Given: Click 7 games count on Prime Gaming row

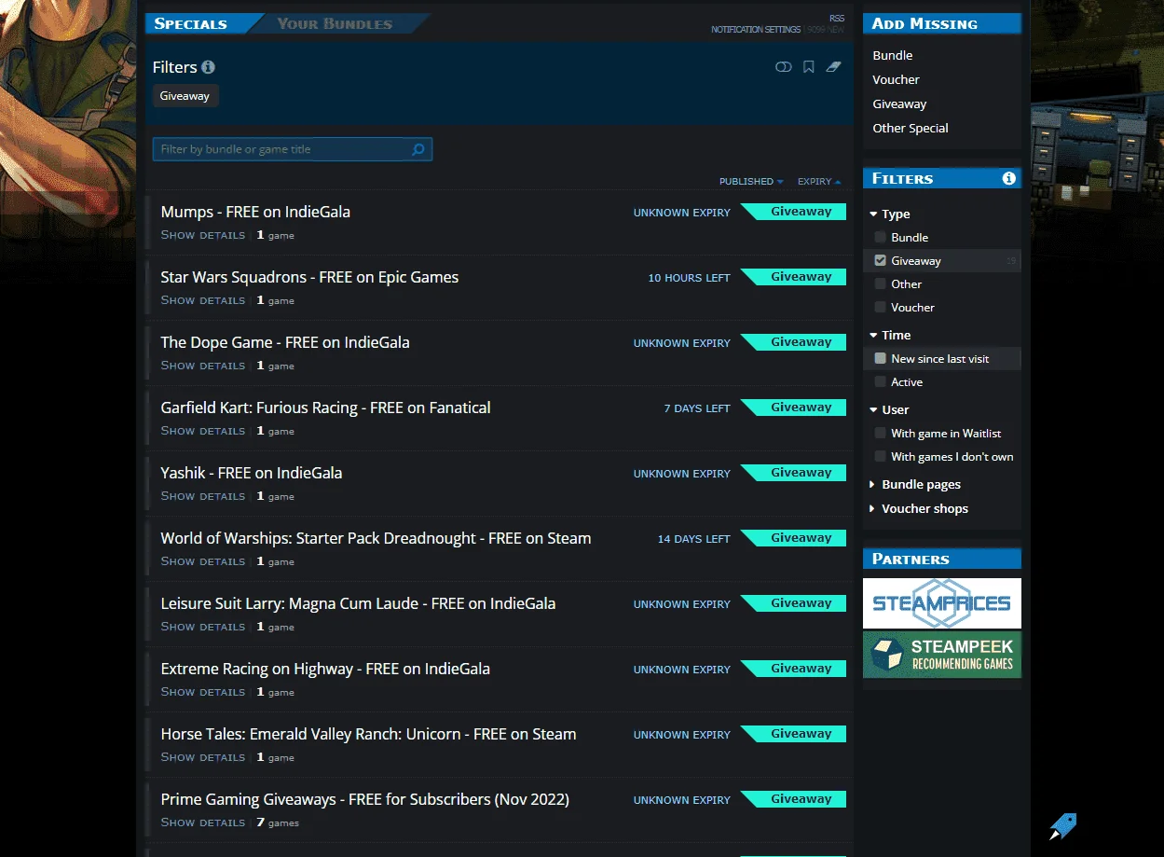Looking at the screenshot, I should (x=278, y=822).
